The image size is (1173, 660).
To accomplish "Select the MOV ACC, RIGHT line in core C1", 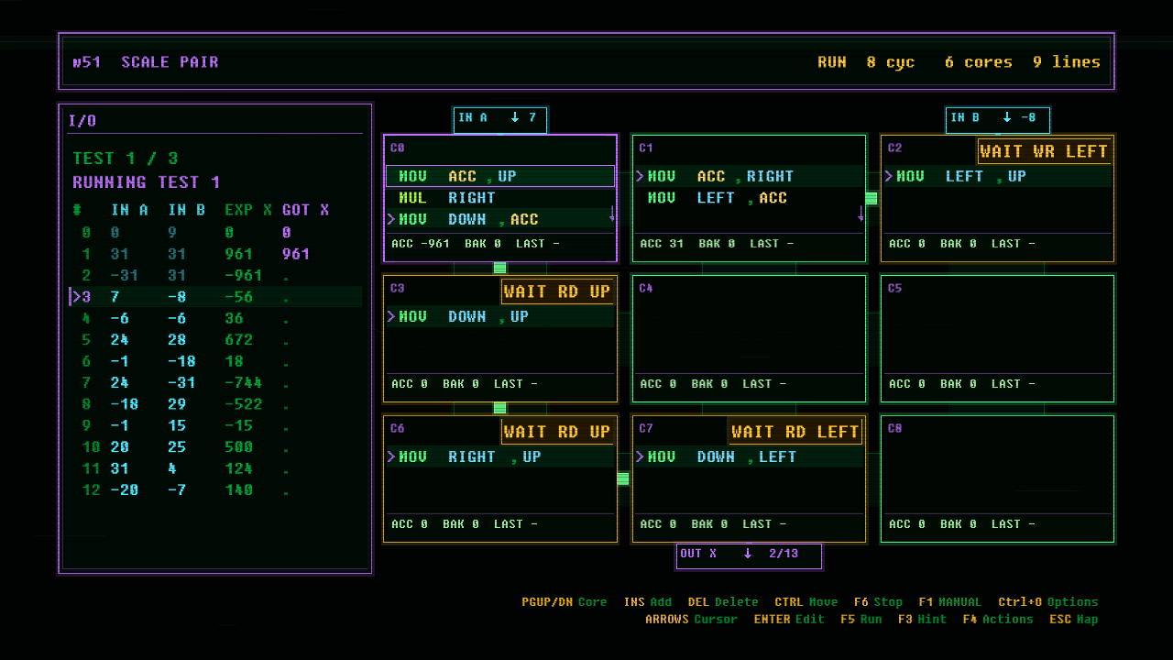I will coord(749,176).
